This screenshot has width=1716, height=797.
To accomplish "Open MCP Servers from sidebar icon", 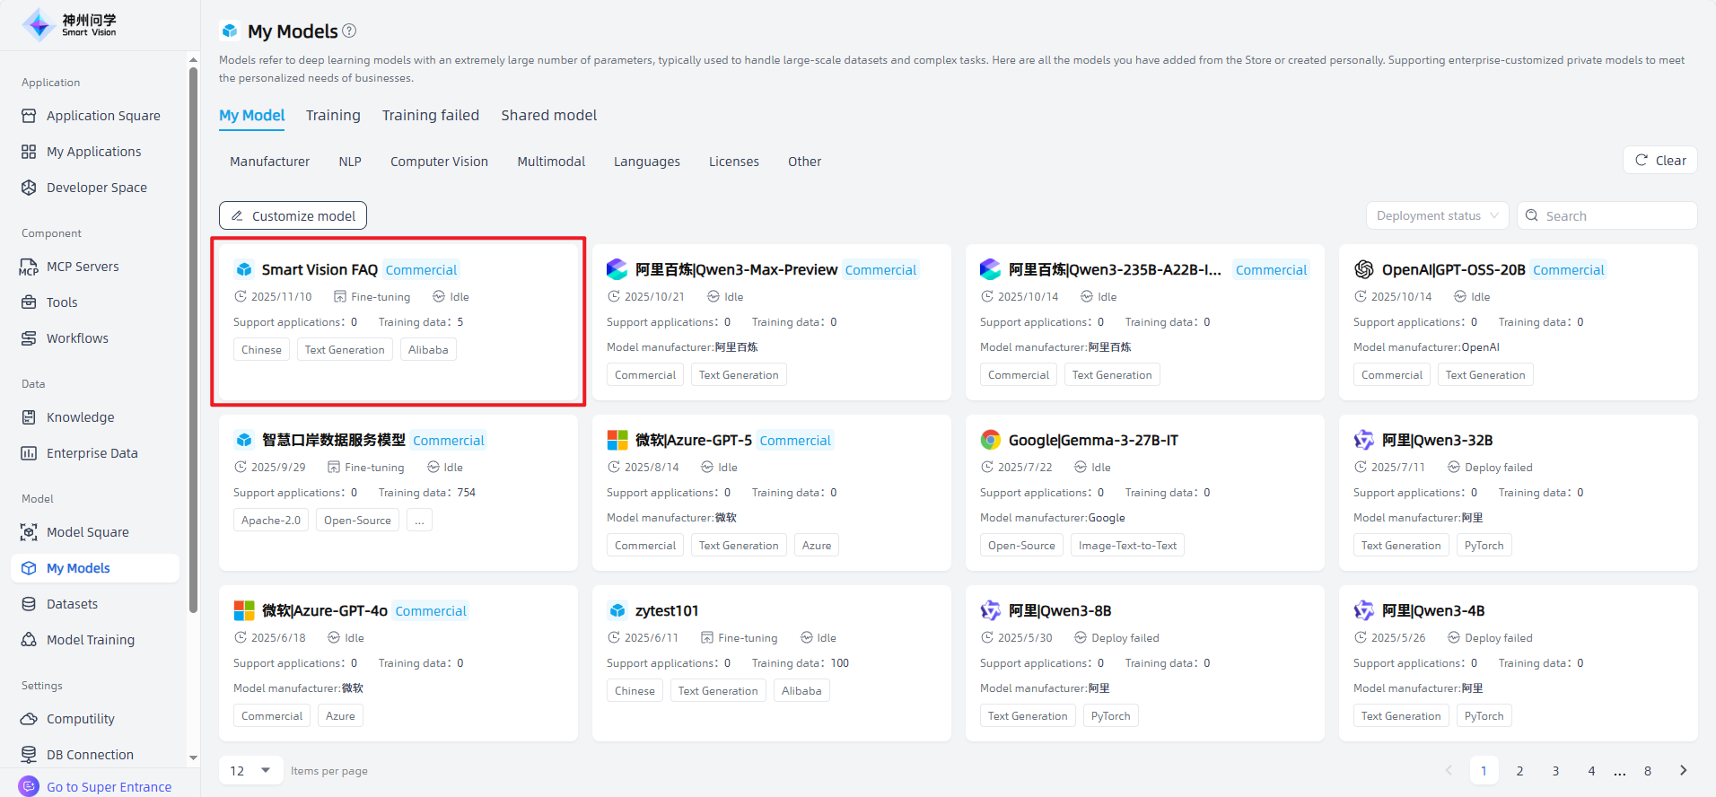I will [29, 267].
